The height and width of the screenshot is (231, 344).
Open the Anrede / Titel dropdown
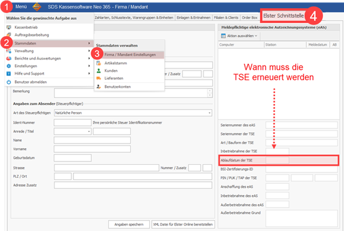[x=89, y=131]
